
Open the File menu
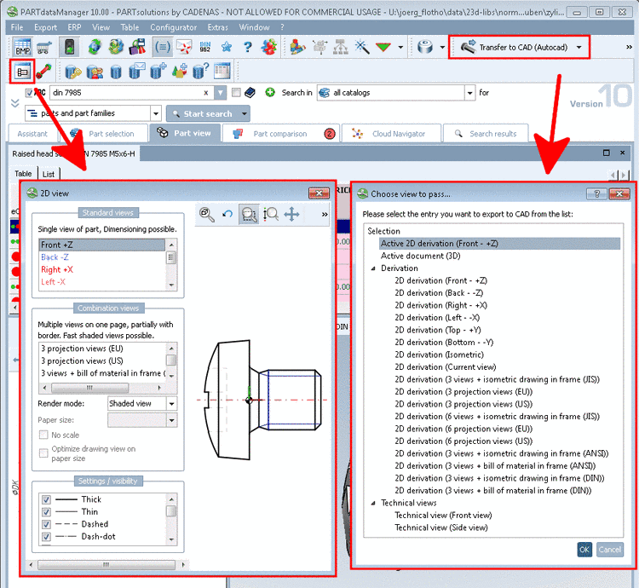[x=17, y=27]
